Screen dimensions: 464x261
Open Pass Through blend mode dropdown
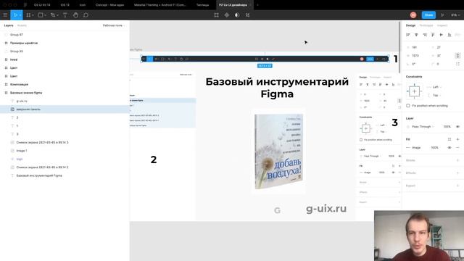423,127
